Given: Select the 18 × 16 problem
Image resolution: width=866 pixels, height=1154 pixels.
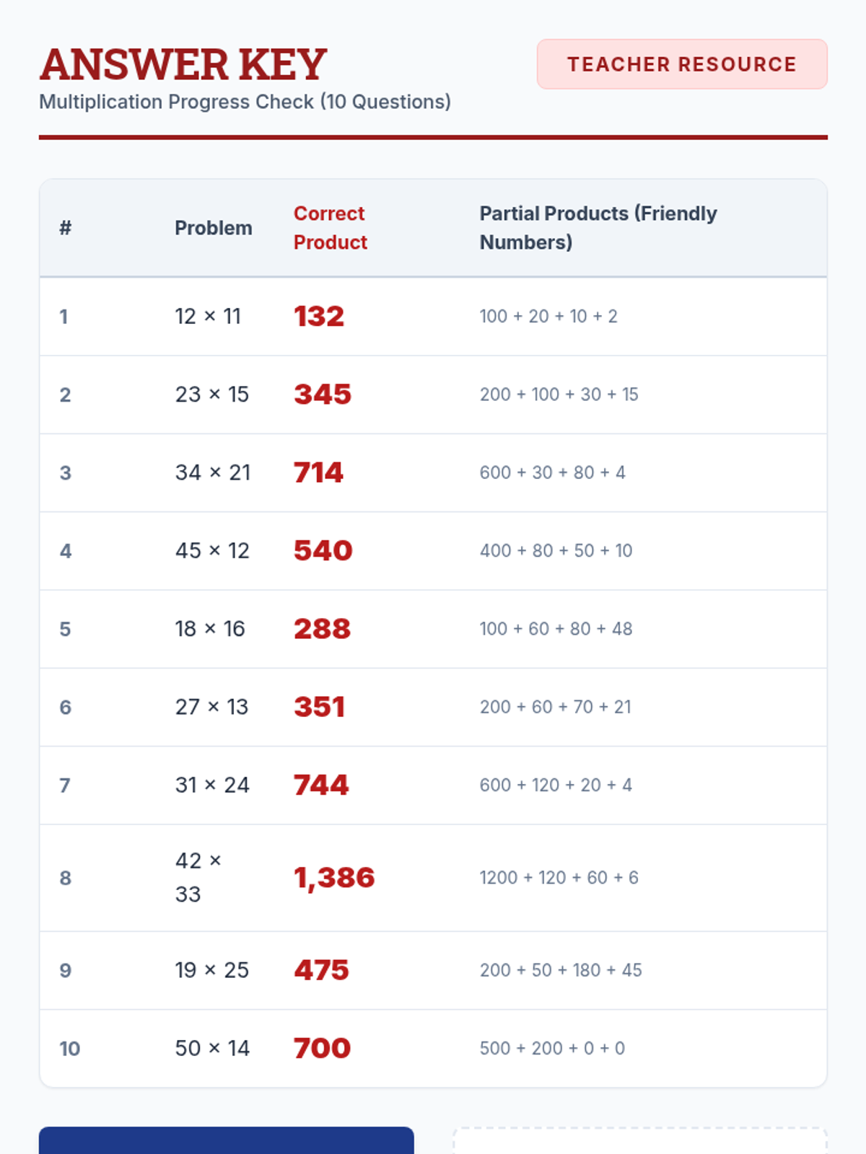Looking at the screenshot, I should pyautogui.click(x=209, y=629).
